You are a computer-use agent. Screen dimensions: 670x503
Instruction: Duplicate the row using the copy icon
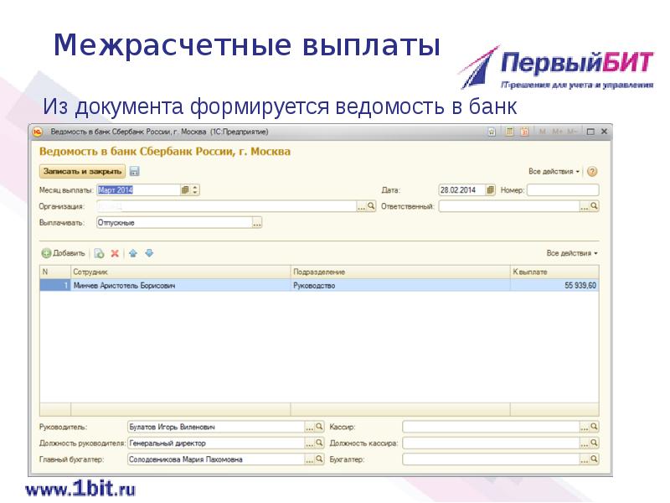98,254
